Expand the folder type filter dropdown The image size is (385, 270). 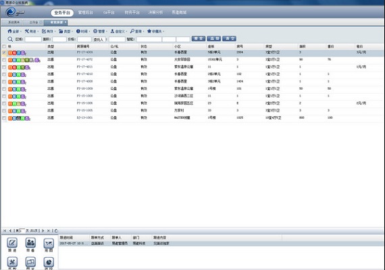click(66, 31)
